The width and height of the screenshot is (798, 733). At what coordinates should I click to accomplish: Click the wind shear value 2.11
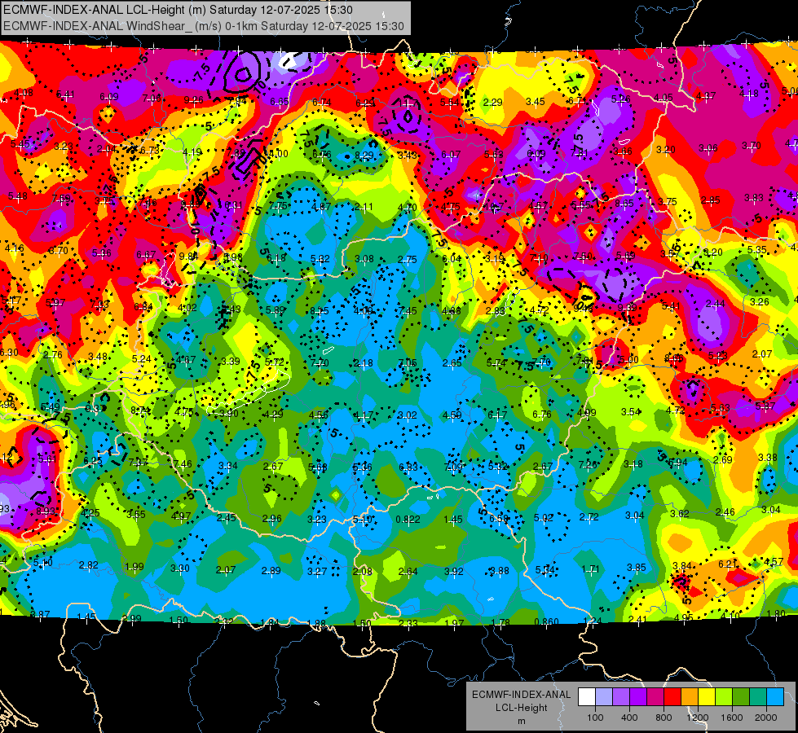pos(364,207)
